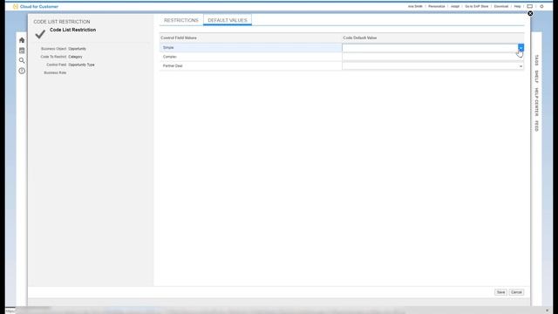Image resolution: width=558 pixels, height=314 pixels.
Task: Close the Code List Restriction dialog with X
Action: click(x=530, y=14)
